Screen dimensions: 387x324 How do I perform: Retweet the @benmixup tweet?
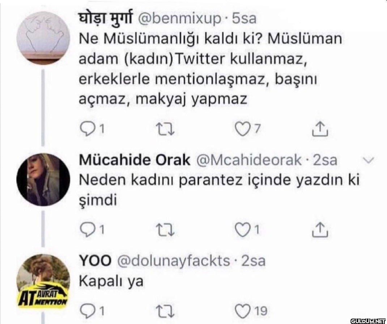pos(167,129)
